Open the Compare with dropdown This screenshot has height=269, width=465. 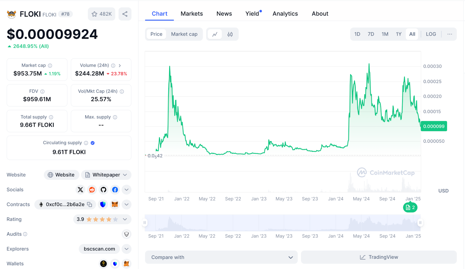pyautogui.click(x=221, y=257)
